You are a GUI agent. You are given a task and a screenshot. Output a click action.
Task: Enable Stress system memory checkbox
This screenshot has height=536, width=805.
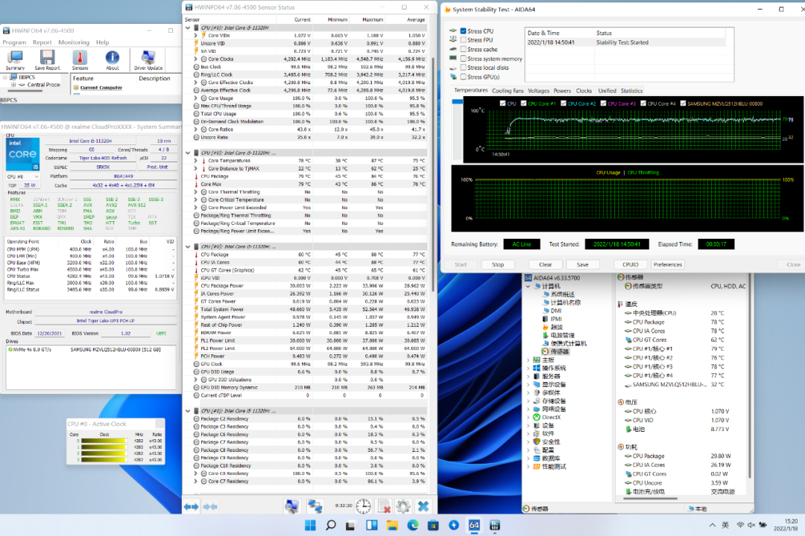463,59
